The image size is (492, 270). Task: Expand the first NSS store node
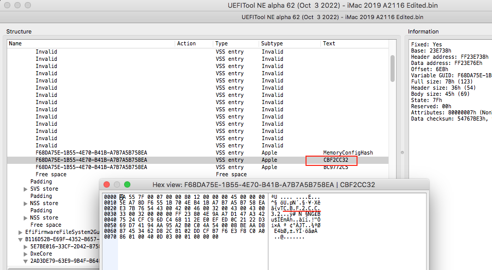[25, 204]
